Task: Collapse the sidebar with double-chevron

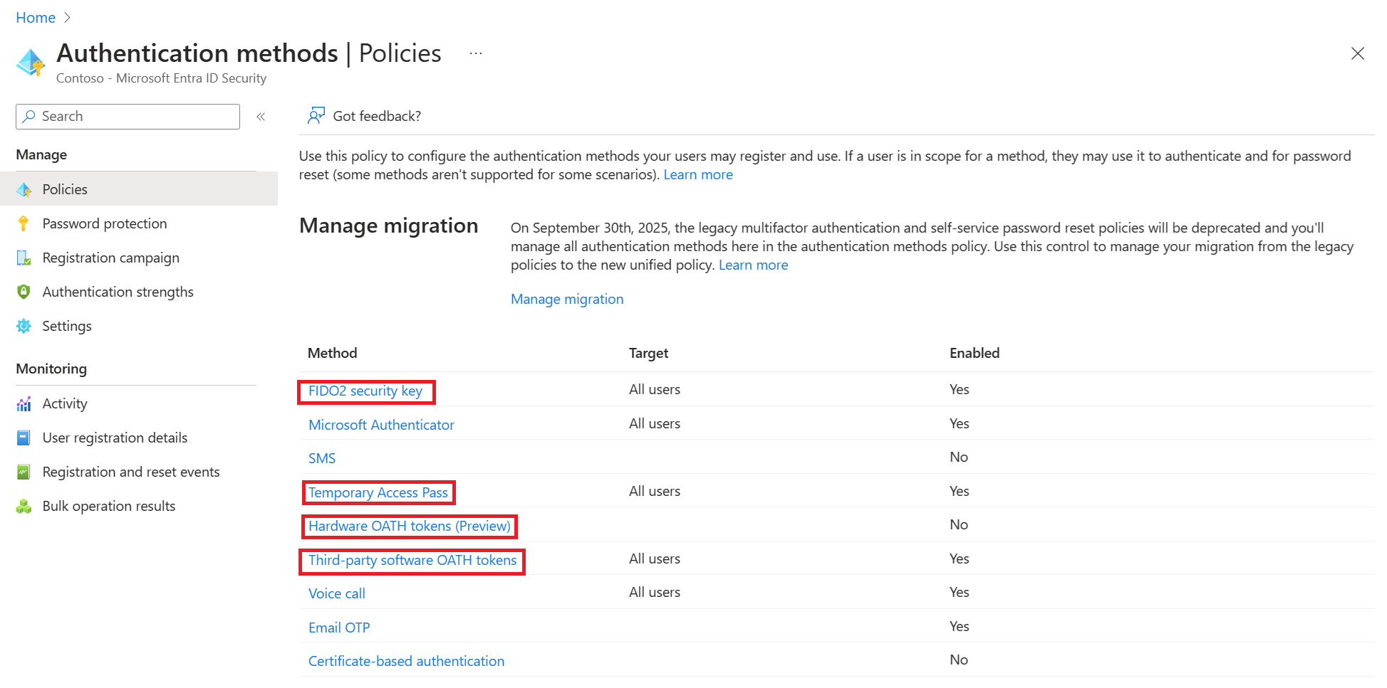Action: click(261, 117)
